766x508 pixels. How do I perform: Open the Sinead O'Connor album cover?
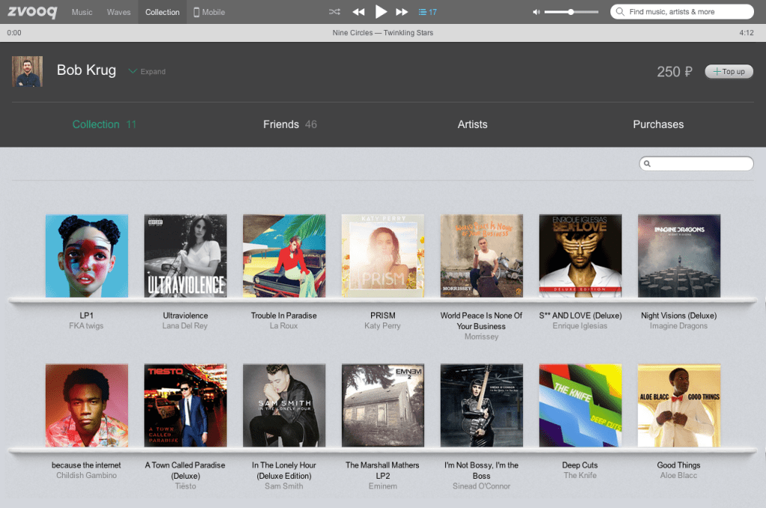(x=482, y=406)
